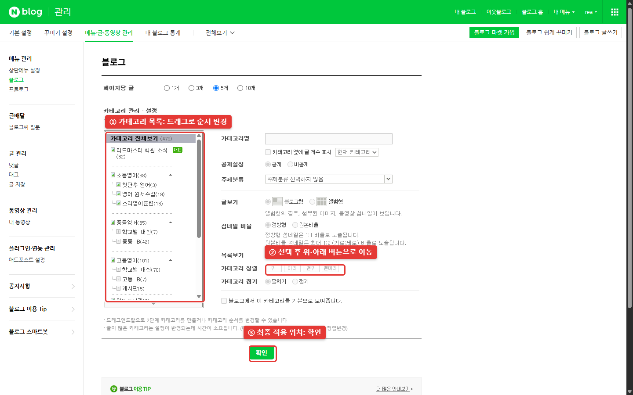
Task: Click the icon beside 고등영어 category
Action: point(113,260)
